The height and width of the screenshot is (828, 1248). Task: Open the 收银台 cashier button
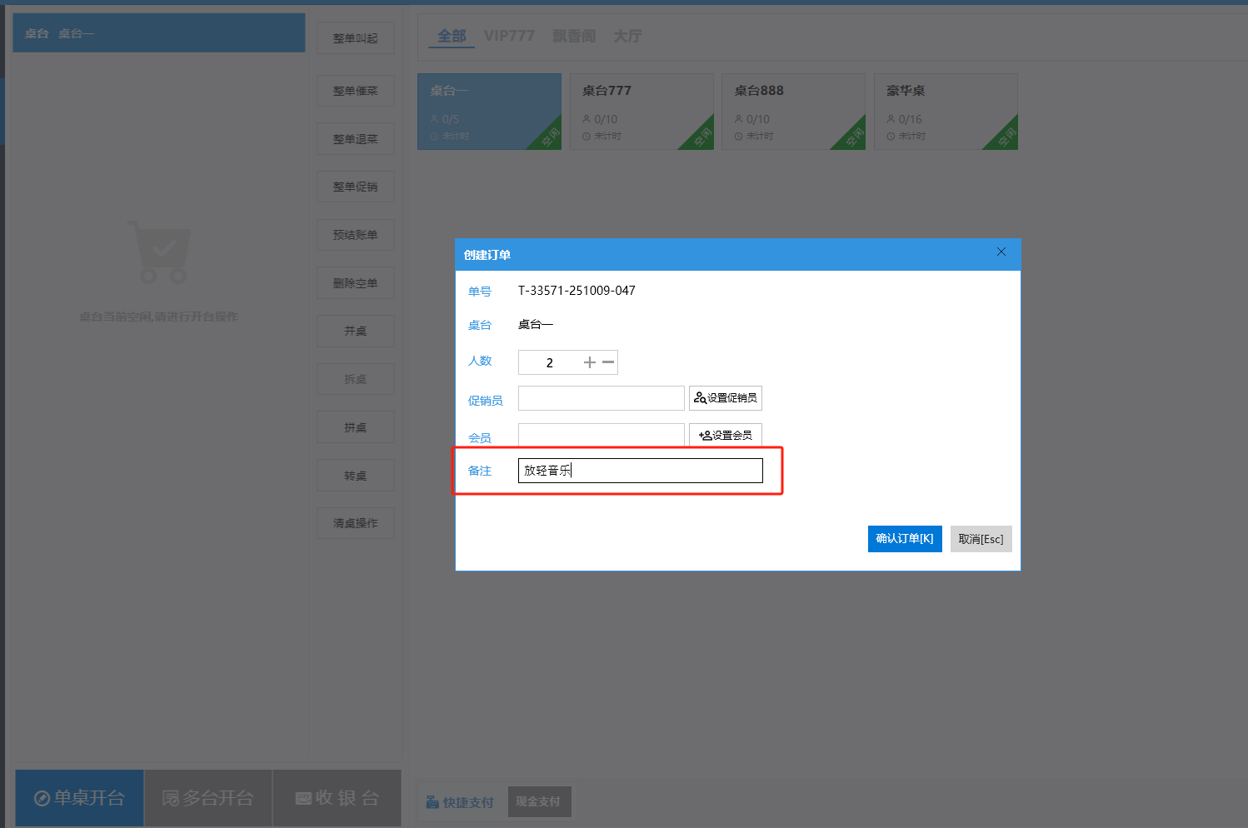[x=337, y=798]
